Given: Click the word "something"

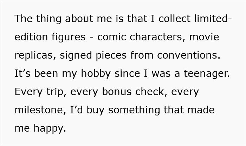Looking at the screenshot, I should (136, 110).
